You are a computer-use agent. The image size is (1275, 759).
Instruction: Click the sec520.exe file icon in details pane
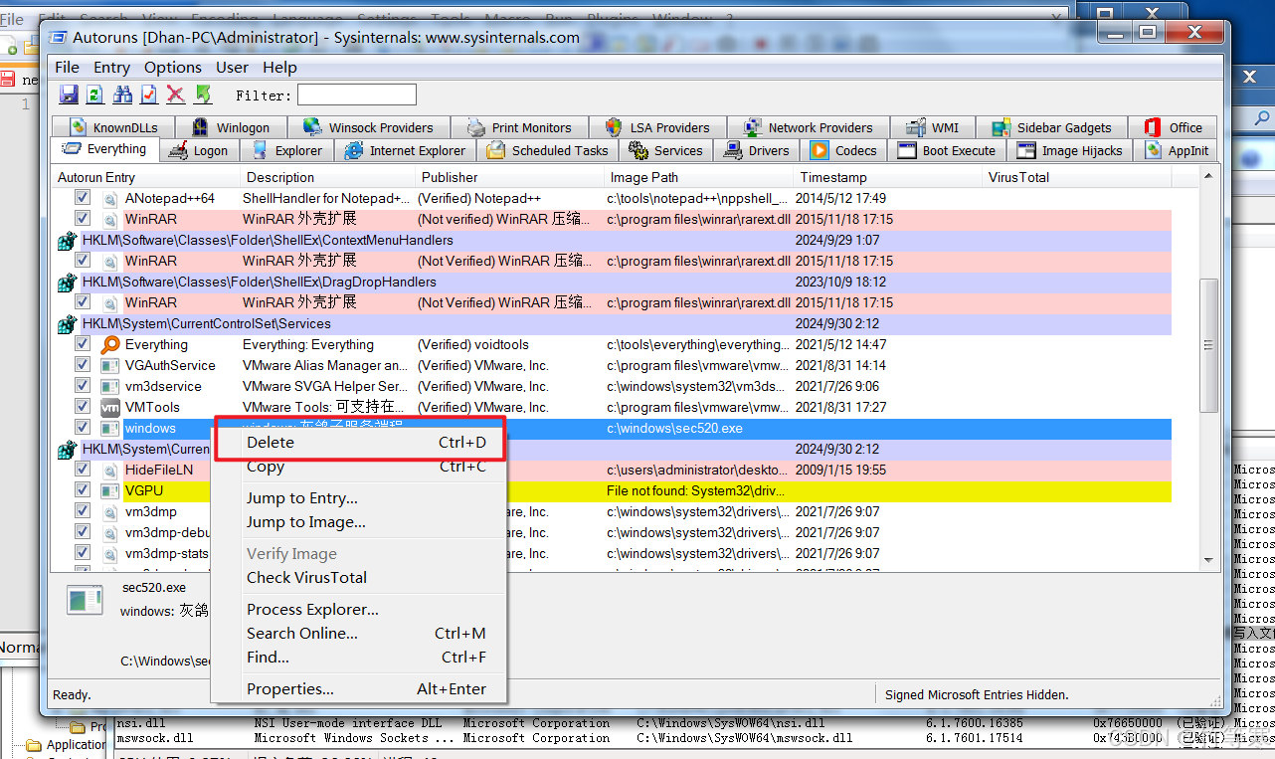[x=85, y=600]
